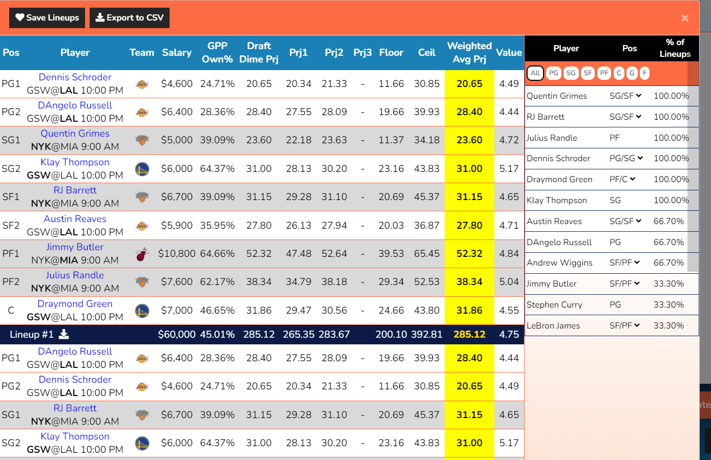Click the Warriors logo in Draymond Green's row
Image resolution: width=711 pixels, height=460 pixels.
pos(142,311)
